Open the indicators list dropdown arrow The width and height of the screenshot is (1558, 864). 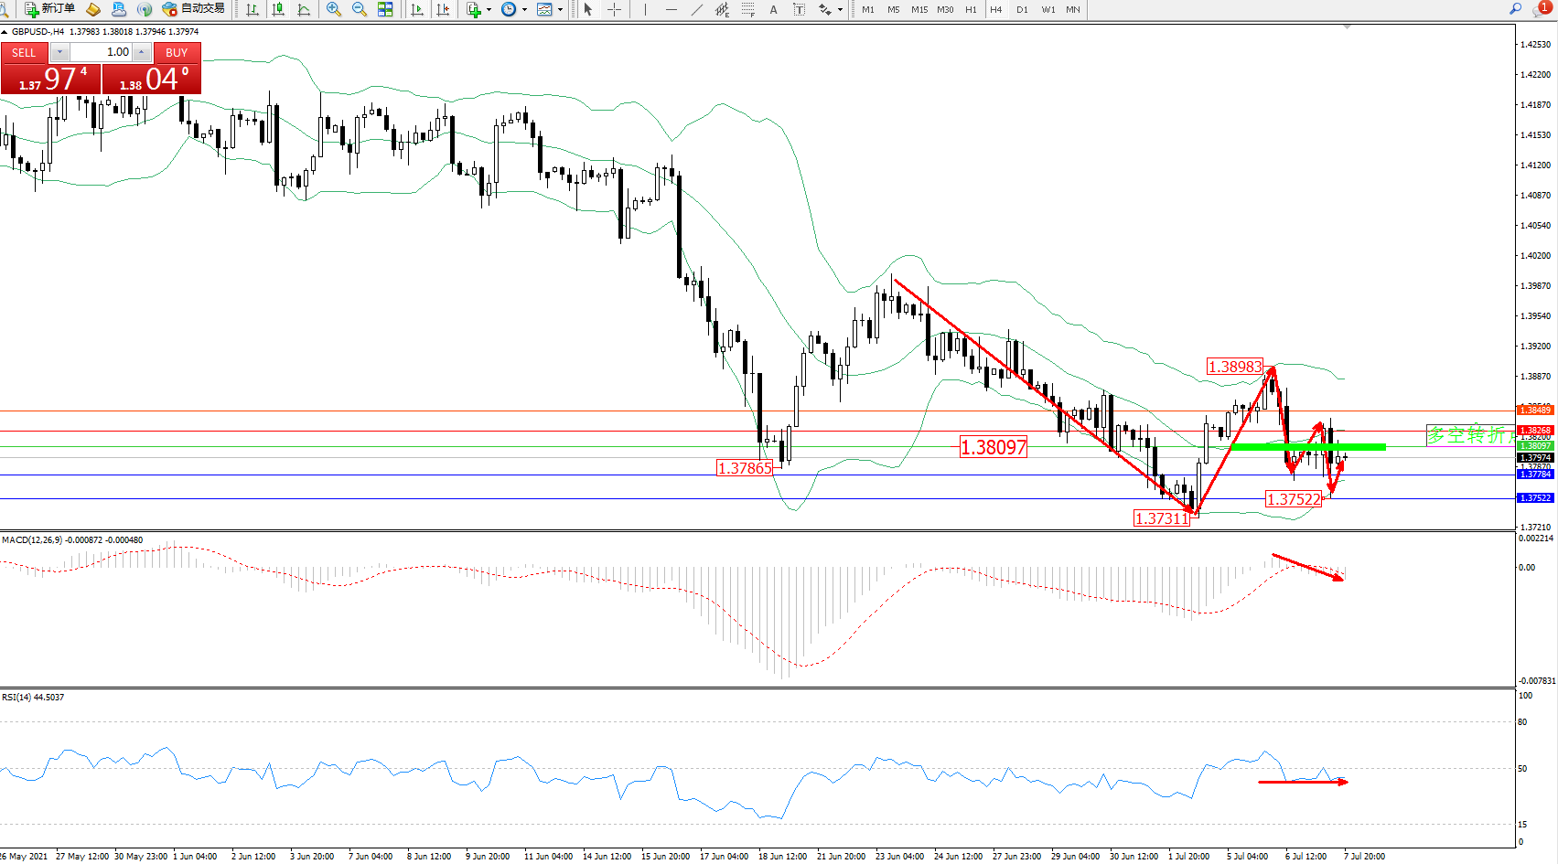coord(489,10)
